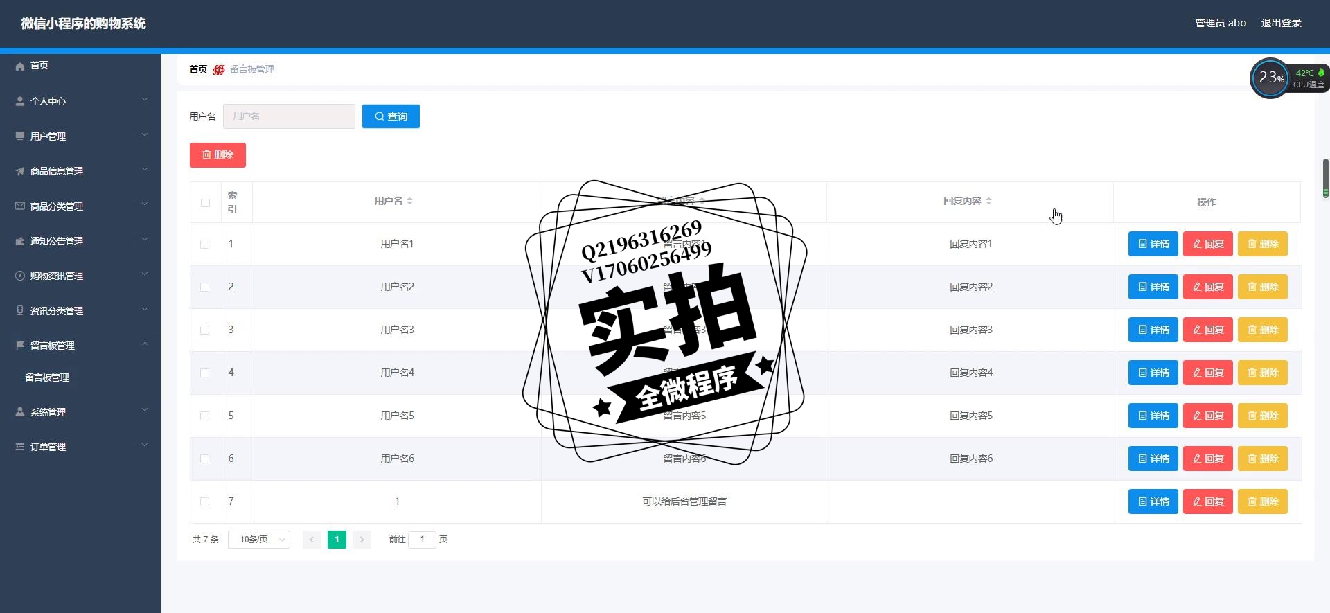1330x613 pixels.
Task: Click 回复 for row 用户名2
Action: pos(1208,287)
